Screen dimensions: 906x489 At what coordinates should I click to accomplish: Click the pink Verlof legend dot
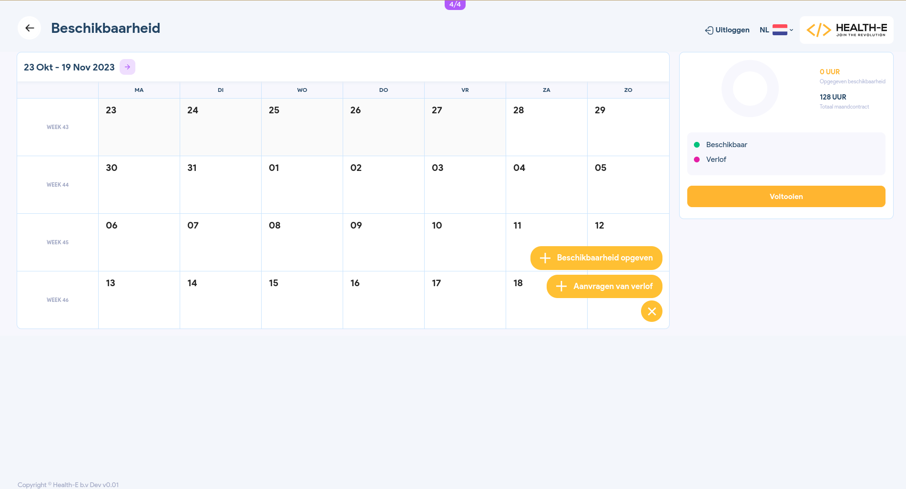pyautogui.click(x=697, y=160)
